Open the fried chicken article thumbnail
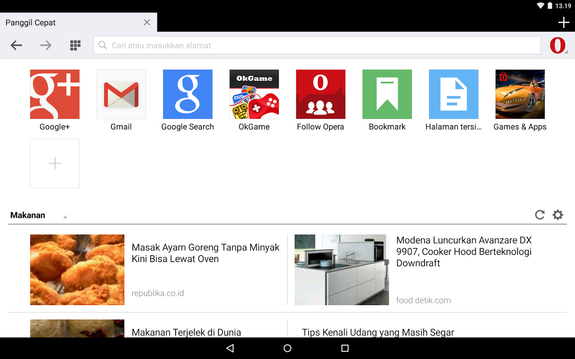Image resolution: width=575 pixels, height=359 pixels. 77,270
